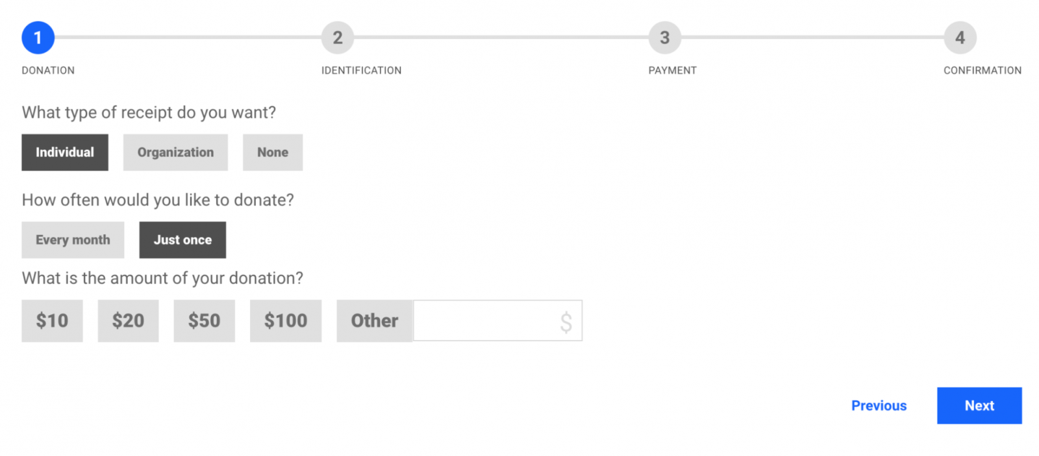This screenshot has height=456, width=1039.
Task: Pick the $100 donation amount
Action: click(x=286, y=320)
